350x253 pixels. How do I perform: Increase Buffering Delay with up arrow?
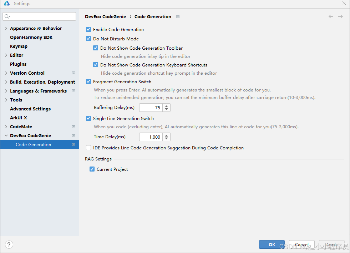[167, 106]
